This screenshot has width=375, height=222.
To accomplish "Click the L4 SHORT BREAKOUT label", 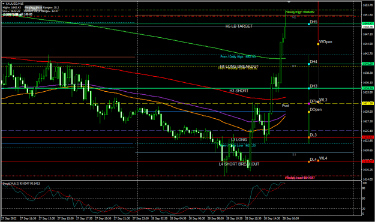I will pyautogui.click(x=239, y=164).
